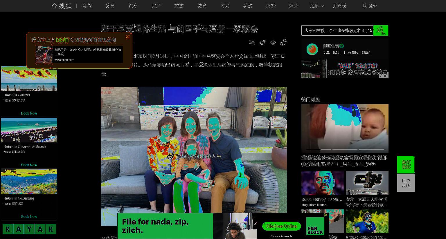Open the 白马股 stock ad banner

click(345, 69)
